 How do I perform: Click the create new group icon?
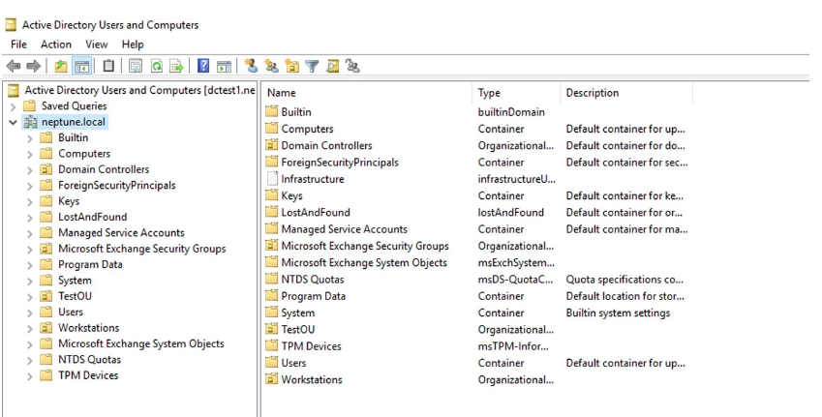(x=270, y=66)
